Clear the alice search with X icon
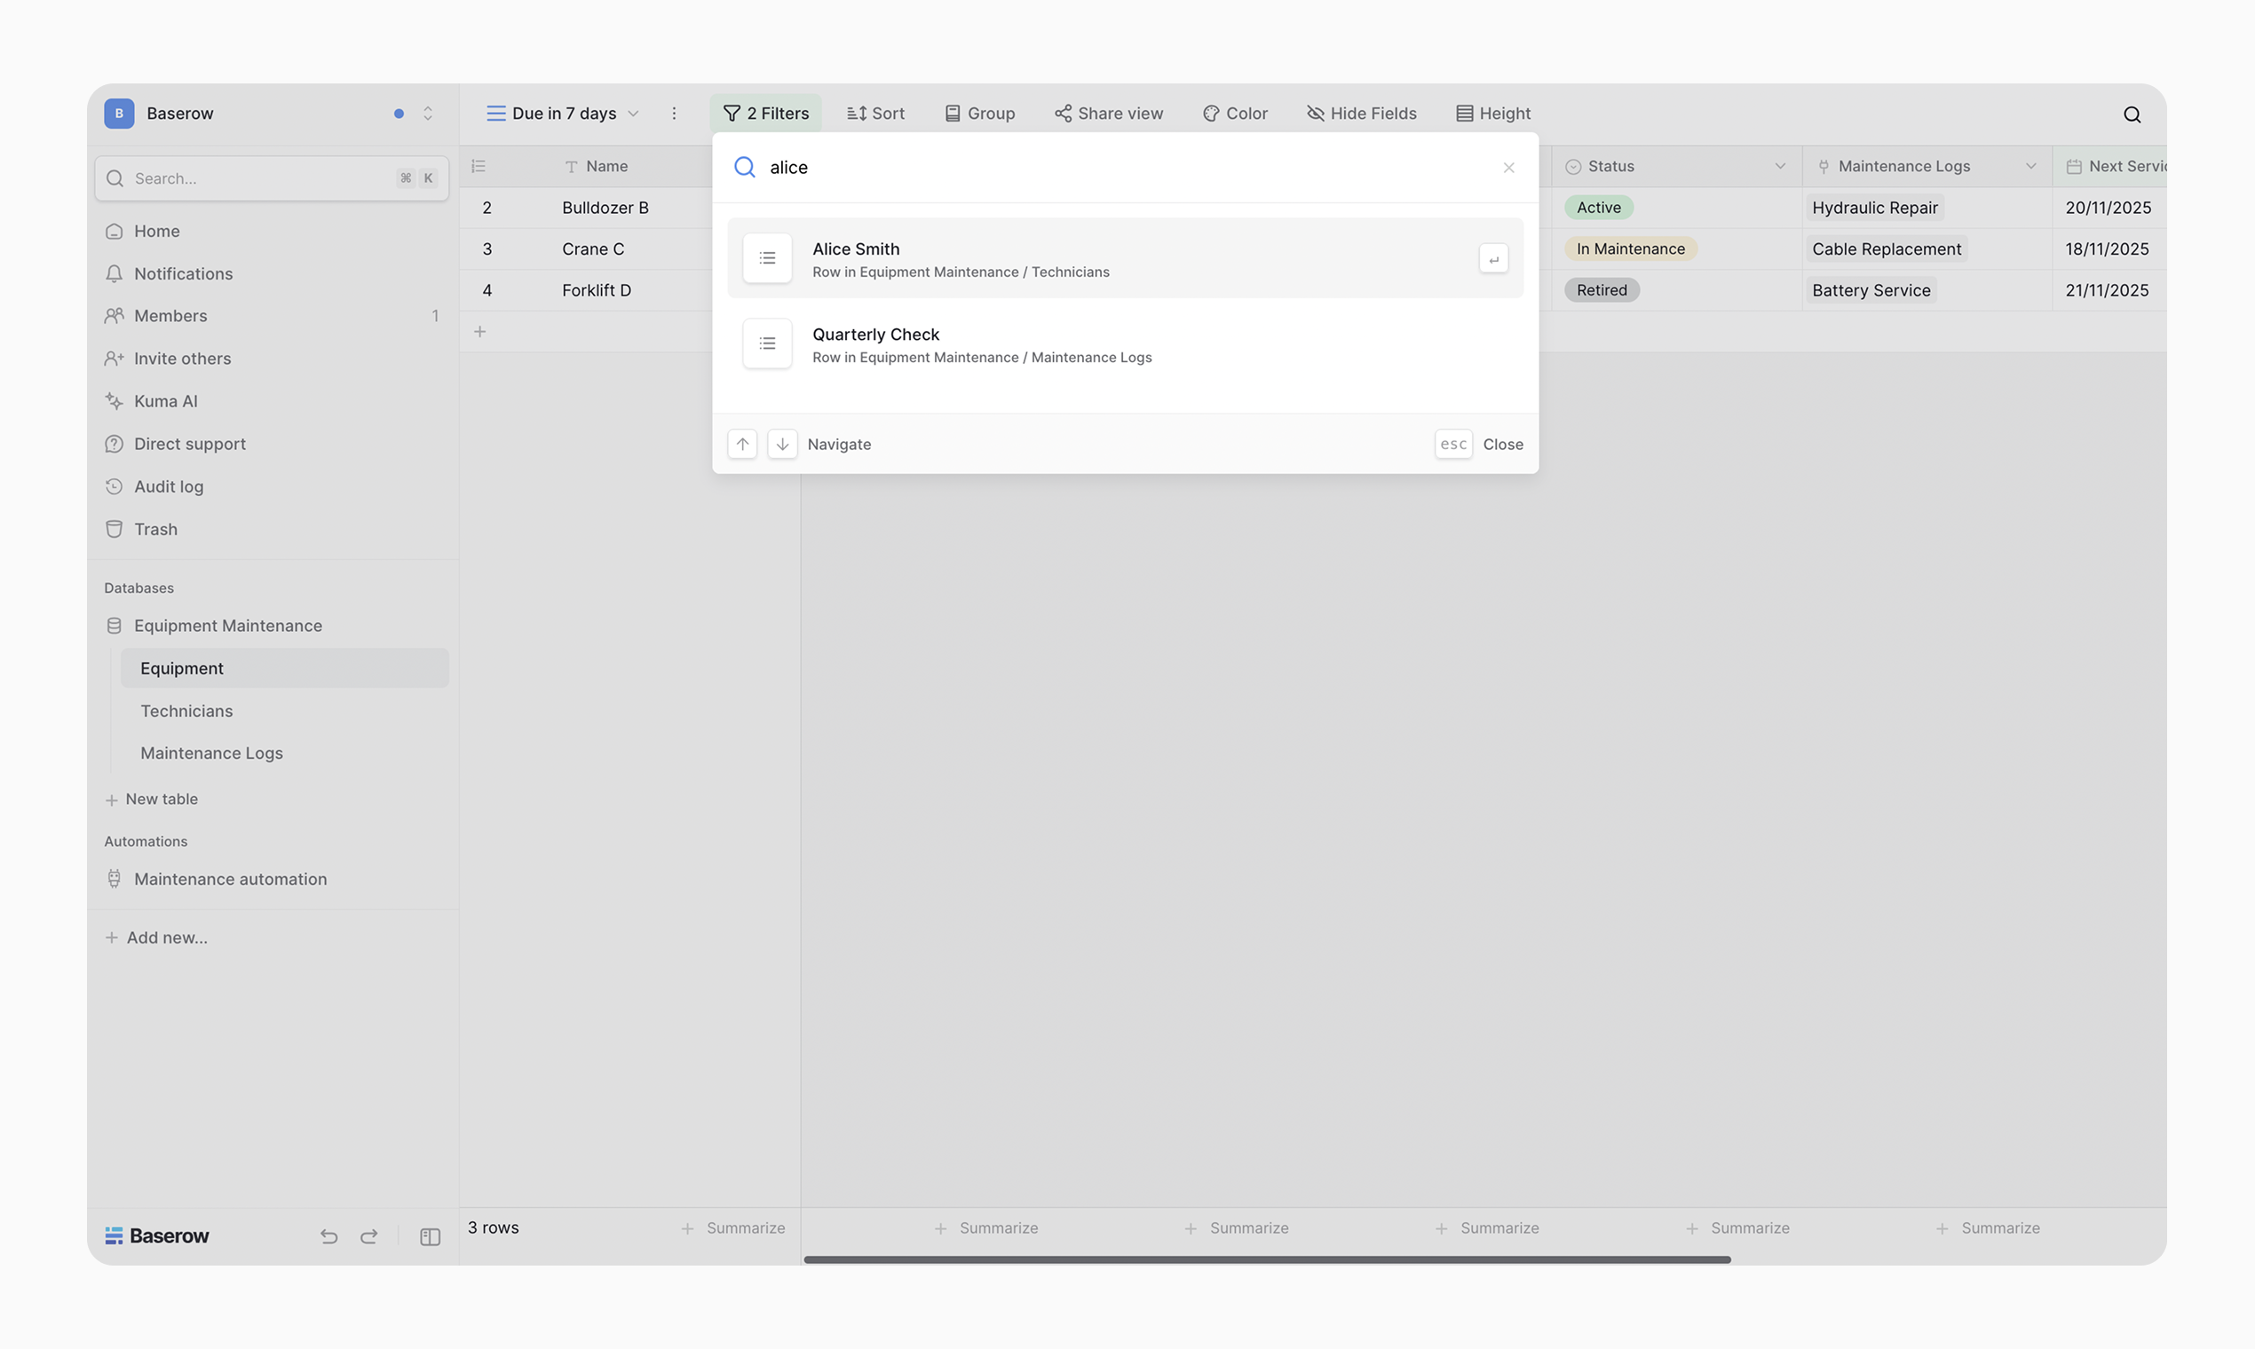Viewport: 2255px width, 1349px height. [1508, 167]
